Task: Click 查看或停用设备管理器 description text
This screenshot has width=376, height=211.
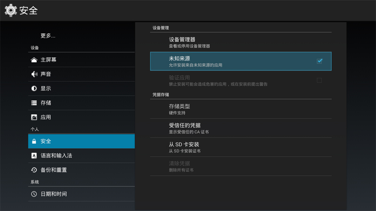Action: coord(189,46)
